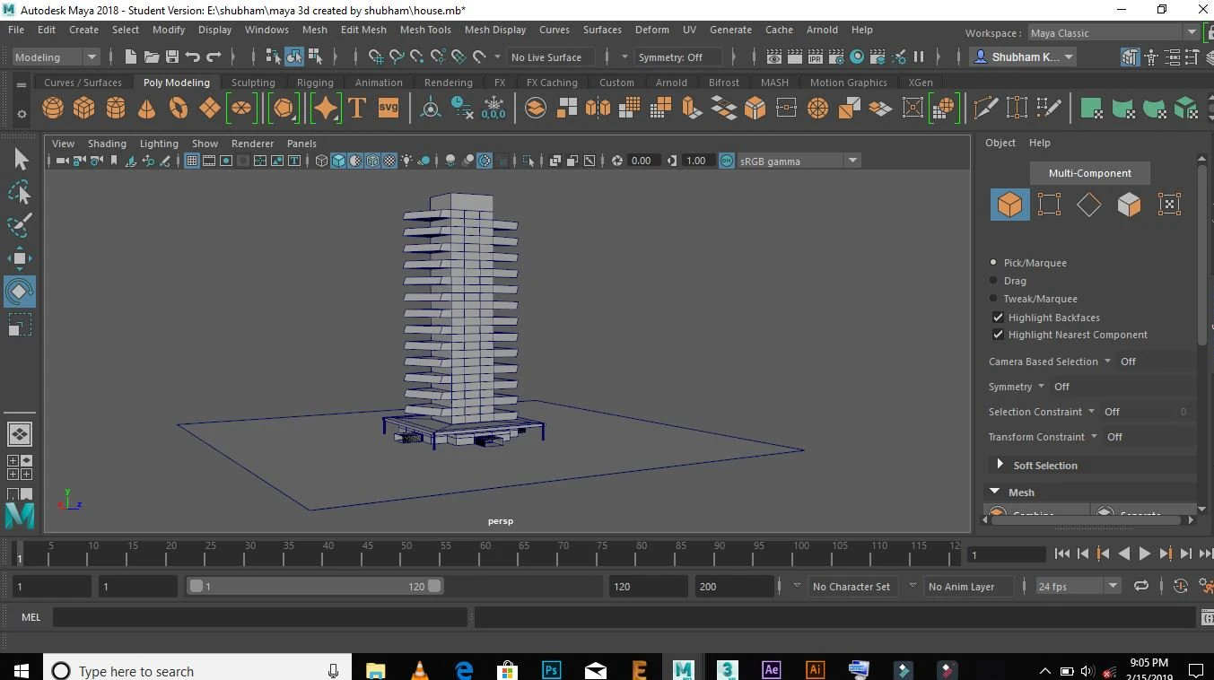Open the 24 fps frame rate dropdown

click(x=1079, y=586)
